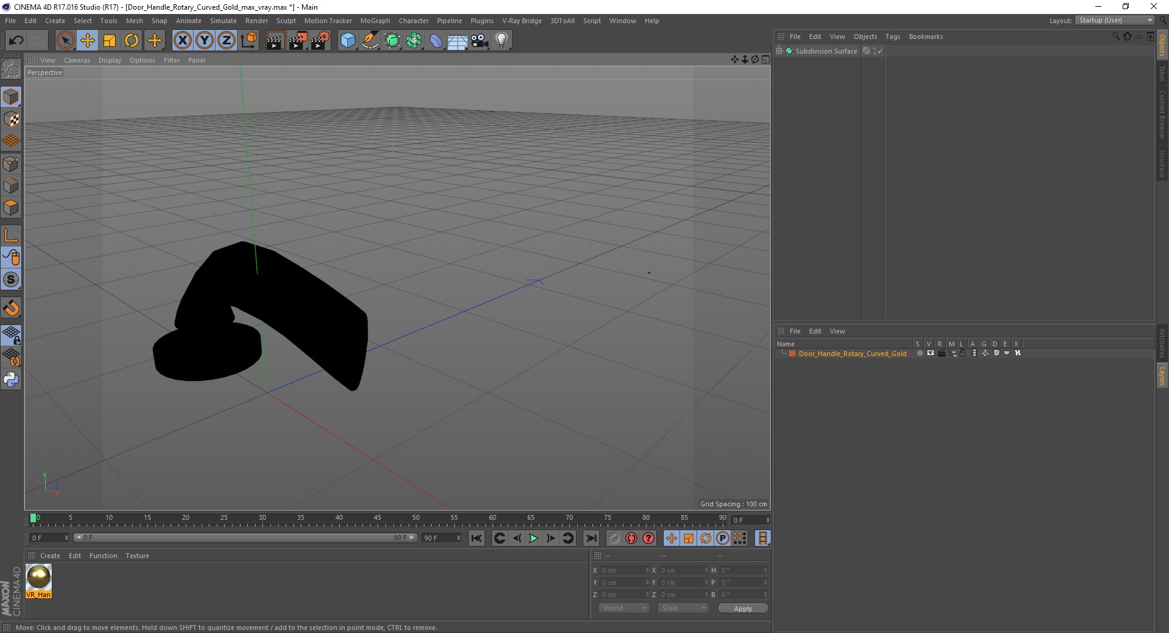Open the MoGraph menu
Viewport: 1169px width, 633px height.
tap(375, 21)
